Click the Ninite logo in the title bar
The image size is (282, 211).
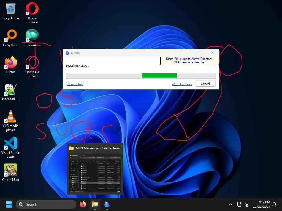tap(67, 53)
